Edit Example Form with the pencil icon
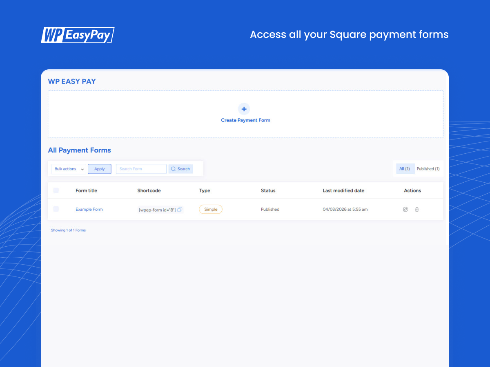This screenshot has height=367, width=490. [x=405, y=209]
